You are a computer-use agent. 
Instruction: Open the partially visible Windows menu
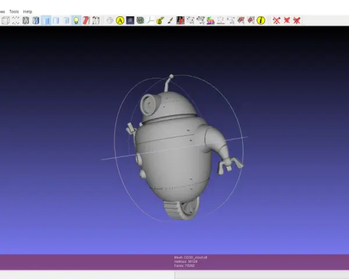tap(2, 12)
